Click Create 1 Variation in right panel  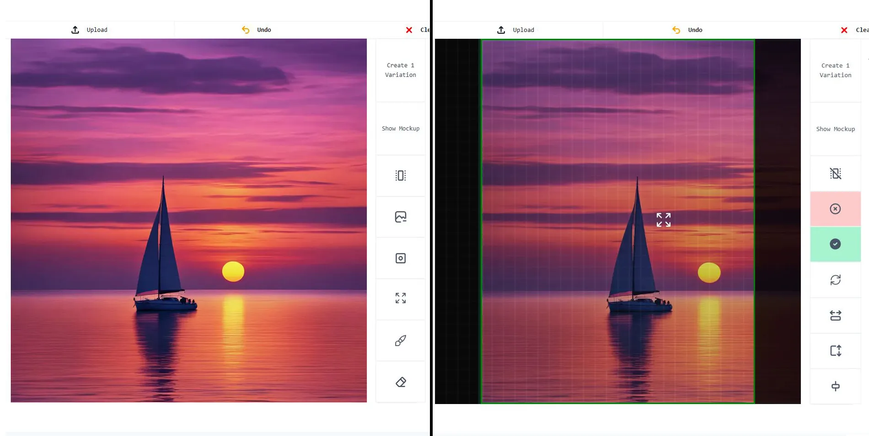[x=835, y=70]
